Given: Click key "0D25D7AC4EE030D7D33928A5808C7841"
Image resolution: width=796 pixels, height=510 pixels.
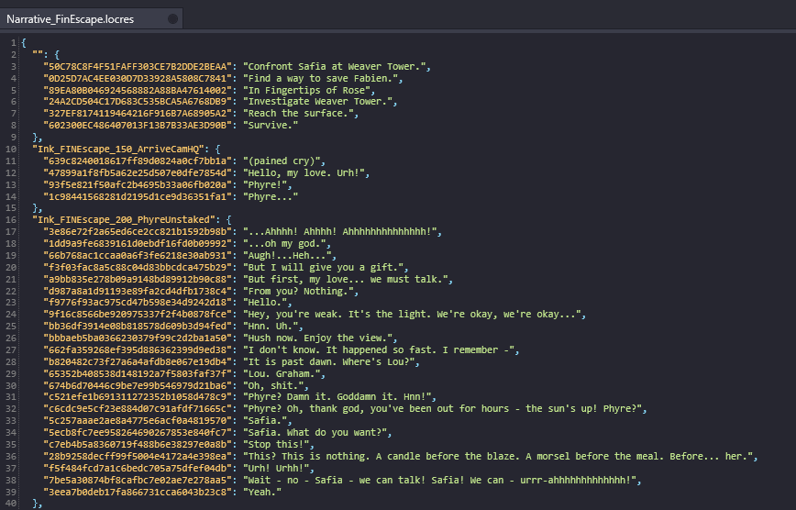Looking at the screenshot, I should click(138, 78).
